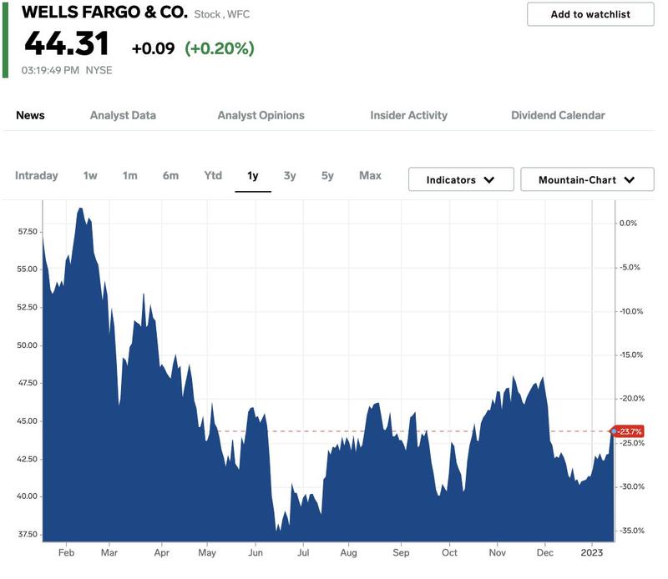This screenshot has height=579, width=668.
Task: Go to the Insider Activity tab
Action: tap(409, 115)
